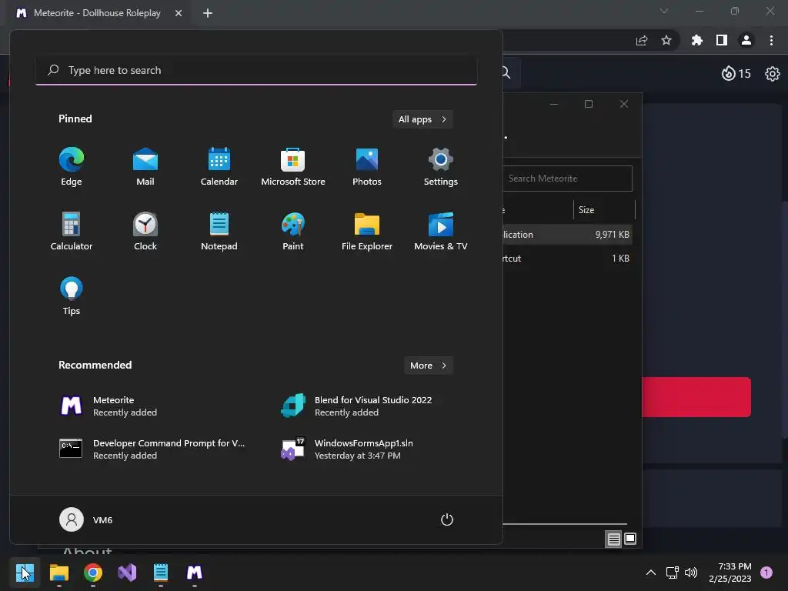Click the streak flame counter showing 15
The image size is (788, 591).
click(736, 73)
